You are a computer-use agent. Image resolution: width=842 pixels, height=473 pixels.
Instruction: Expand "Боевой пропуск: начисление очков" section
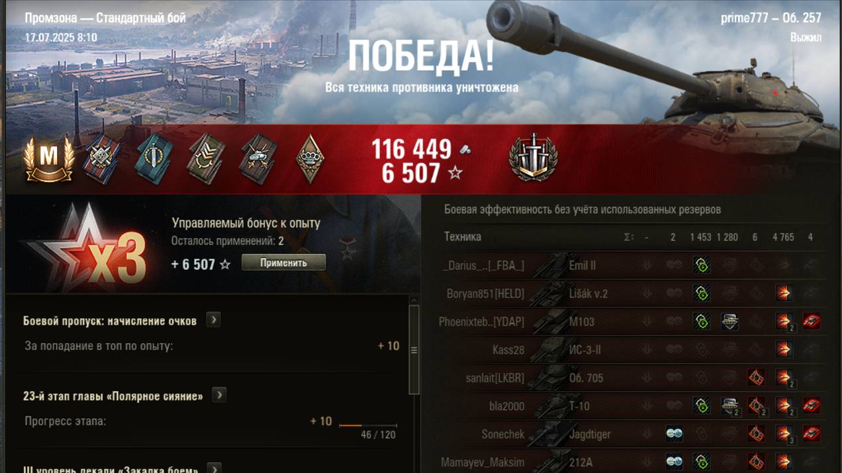(x=213, y=320)
